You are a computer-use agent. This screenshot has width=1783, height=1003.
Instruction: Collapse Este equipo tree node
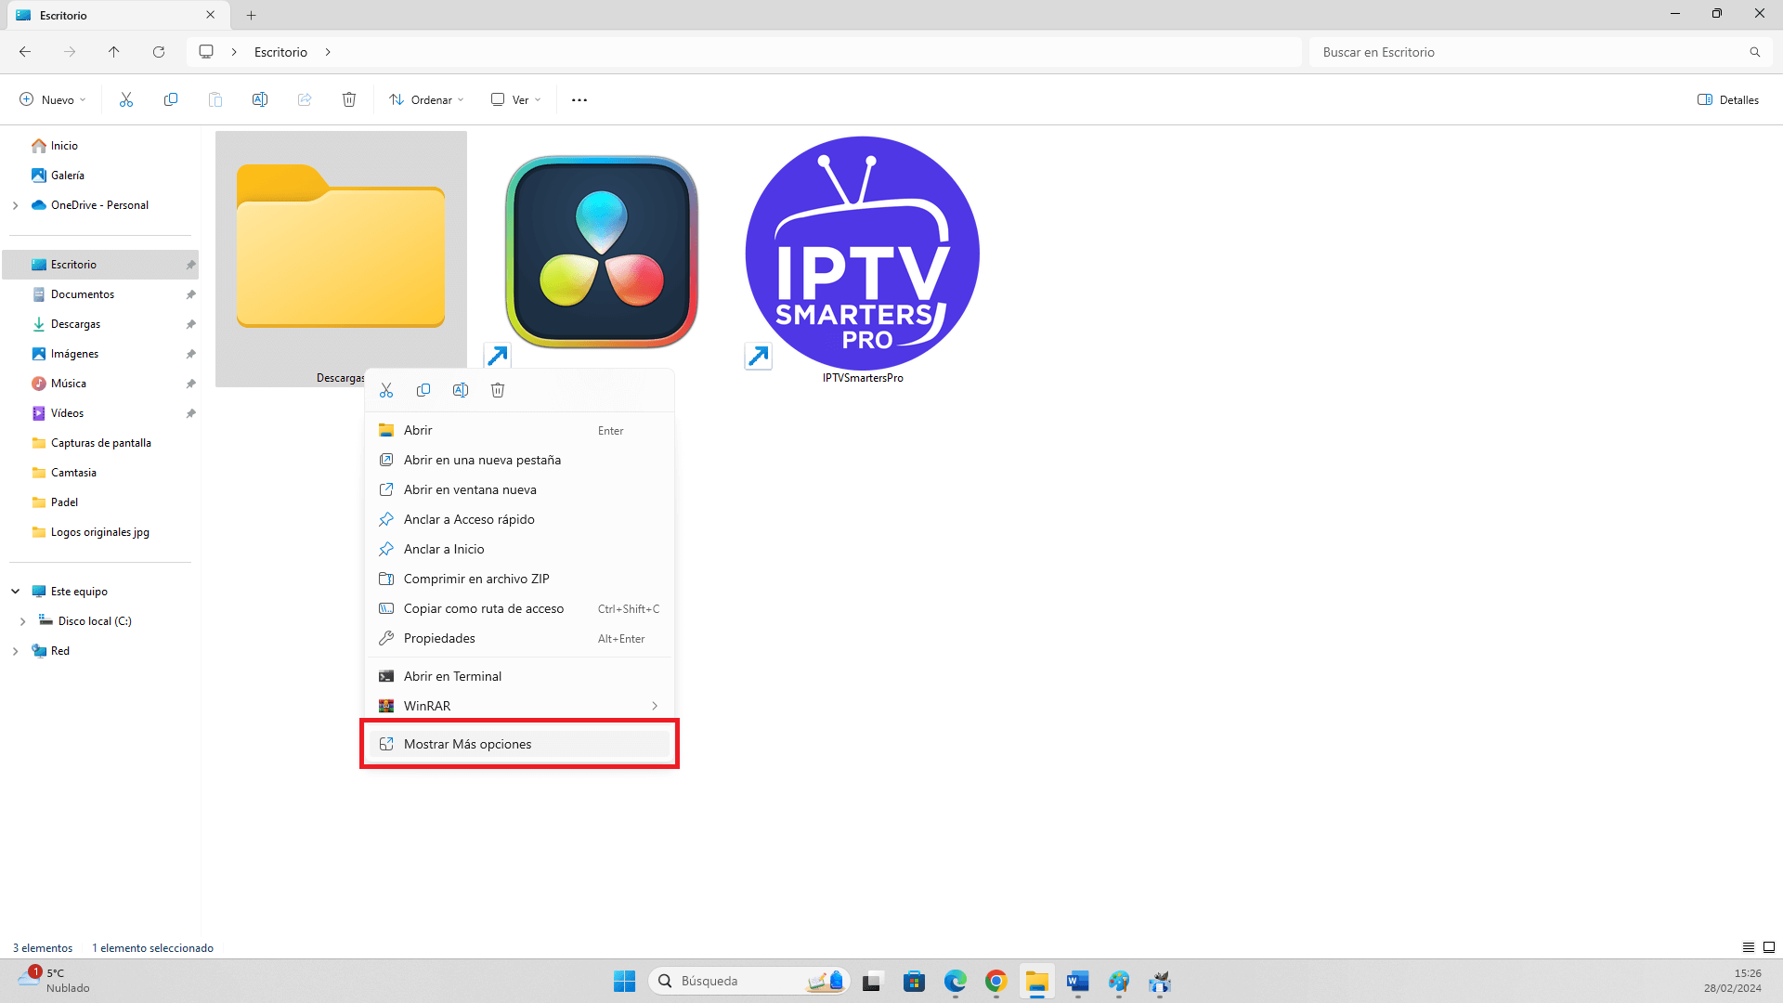click(x=15, y=592)
